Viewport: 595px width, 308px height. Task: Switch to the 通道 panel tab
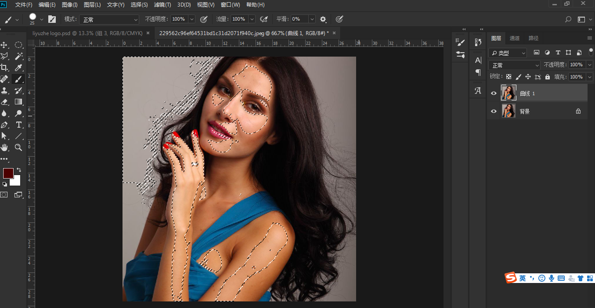click(x=514, y=38)
